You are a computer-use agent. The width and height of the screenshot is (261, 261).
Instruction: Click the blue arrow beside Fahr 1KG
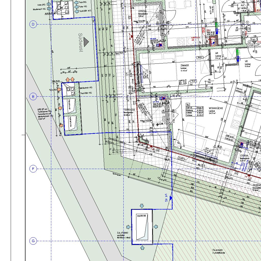pos(76,7)
